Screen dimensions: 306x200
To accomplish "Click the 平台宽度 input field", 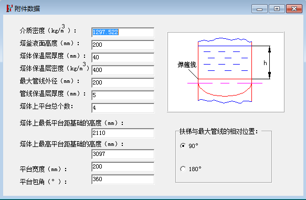I will click(x=123, y=166).
